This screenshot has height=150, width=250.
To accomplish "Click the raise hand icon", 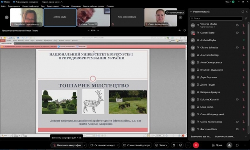I will click(174, 145).
